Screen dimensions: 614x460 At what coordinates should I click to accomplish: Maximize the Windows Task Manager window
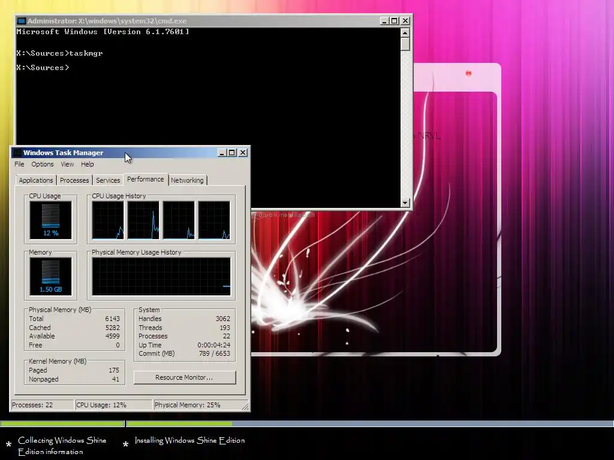point(232,153)
